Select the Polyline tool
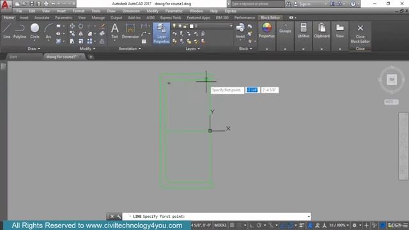The image size is (409, 230). pyautogui.click(x=20, y=31)
